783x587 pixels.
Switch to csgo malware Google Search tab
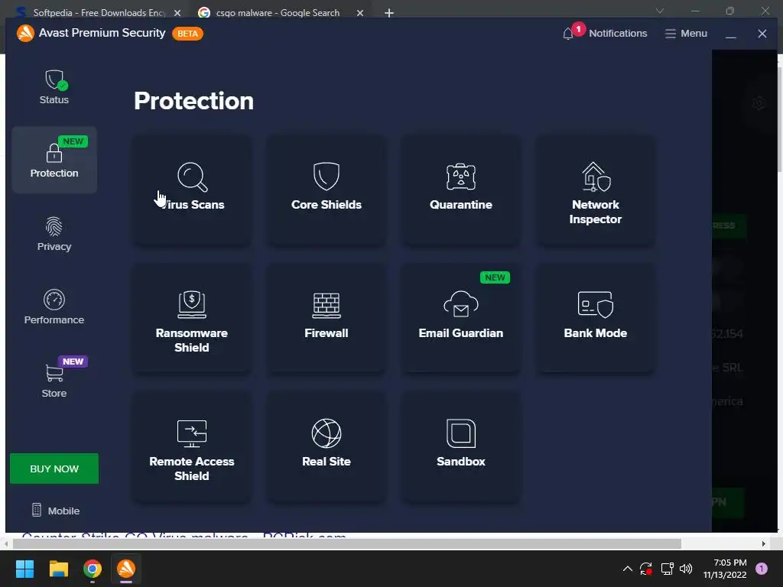tap(278, 12)
